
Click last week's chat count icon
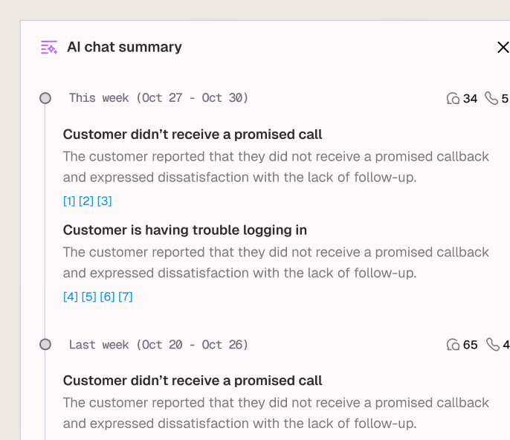click(453, 345)
